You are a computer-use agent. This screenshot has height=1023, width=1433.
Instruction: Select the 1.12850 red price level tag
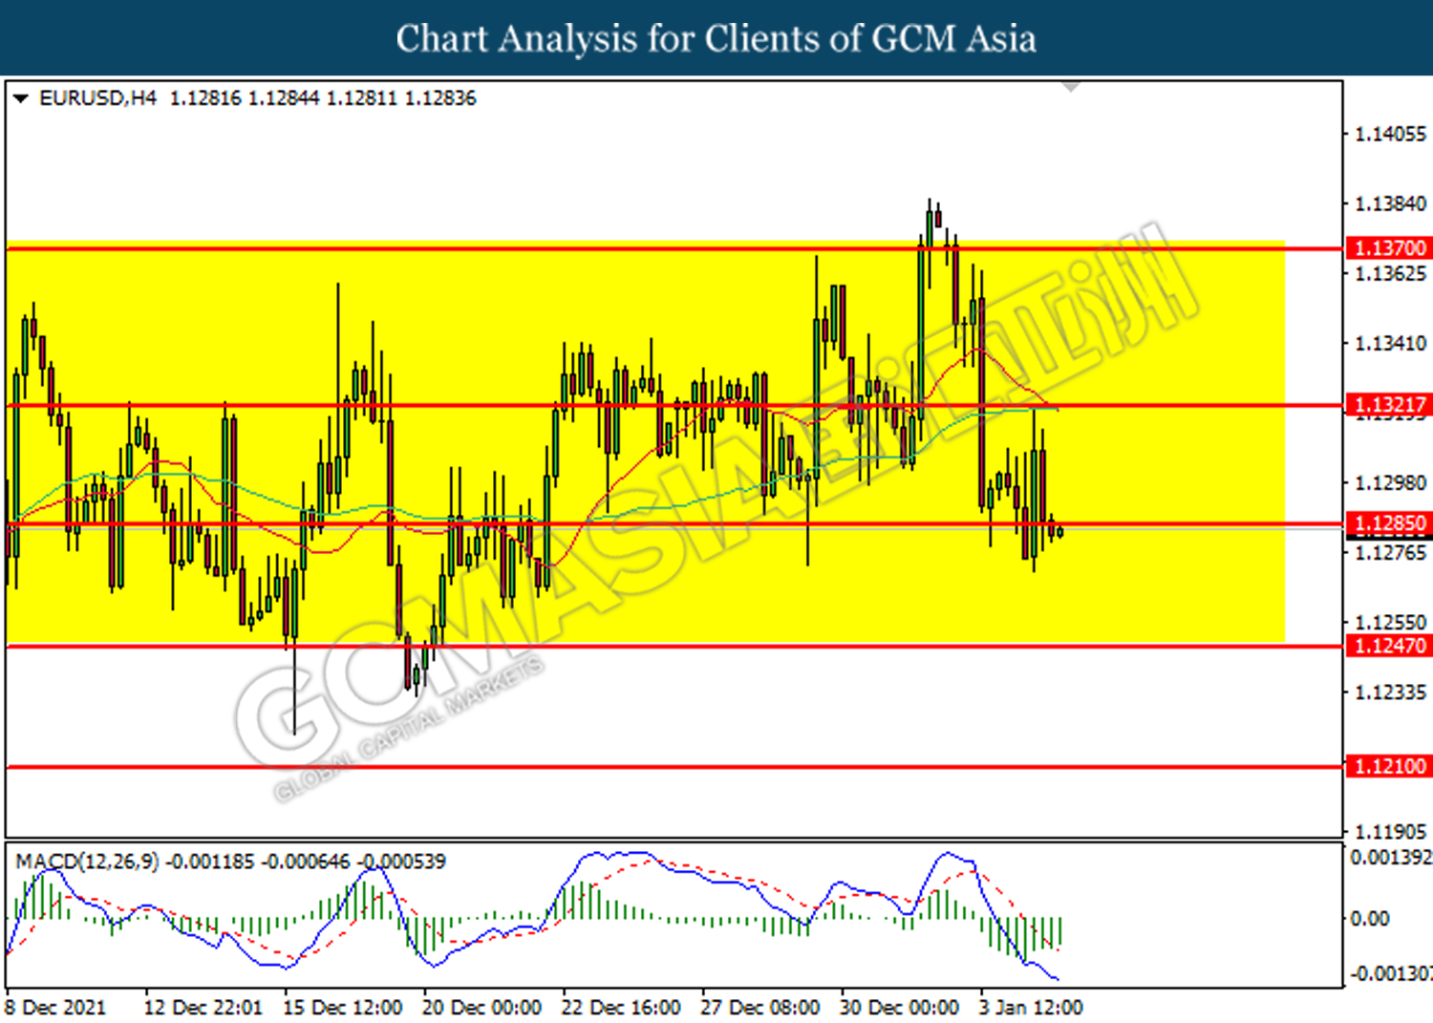pyautogui.click(x=1389, y=523)
